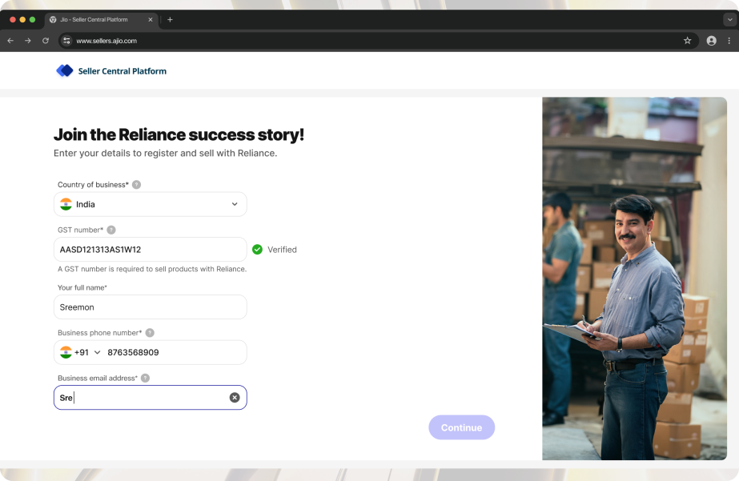Open the browser three-dot menu
The width and height of the screenshot is (739, 481).
point(729,41)
